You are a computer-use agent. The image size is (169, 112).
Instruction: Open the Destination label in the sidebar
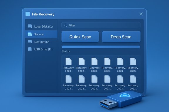tap(42, 42)
